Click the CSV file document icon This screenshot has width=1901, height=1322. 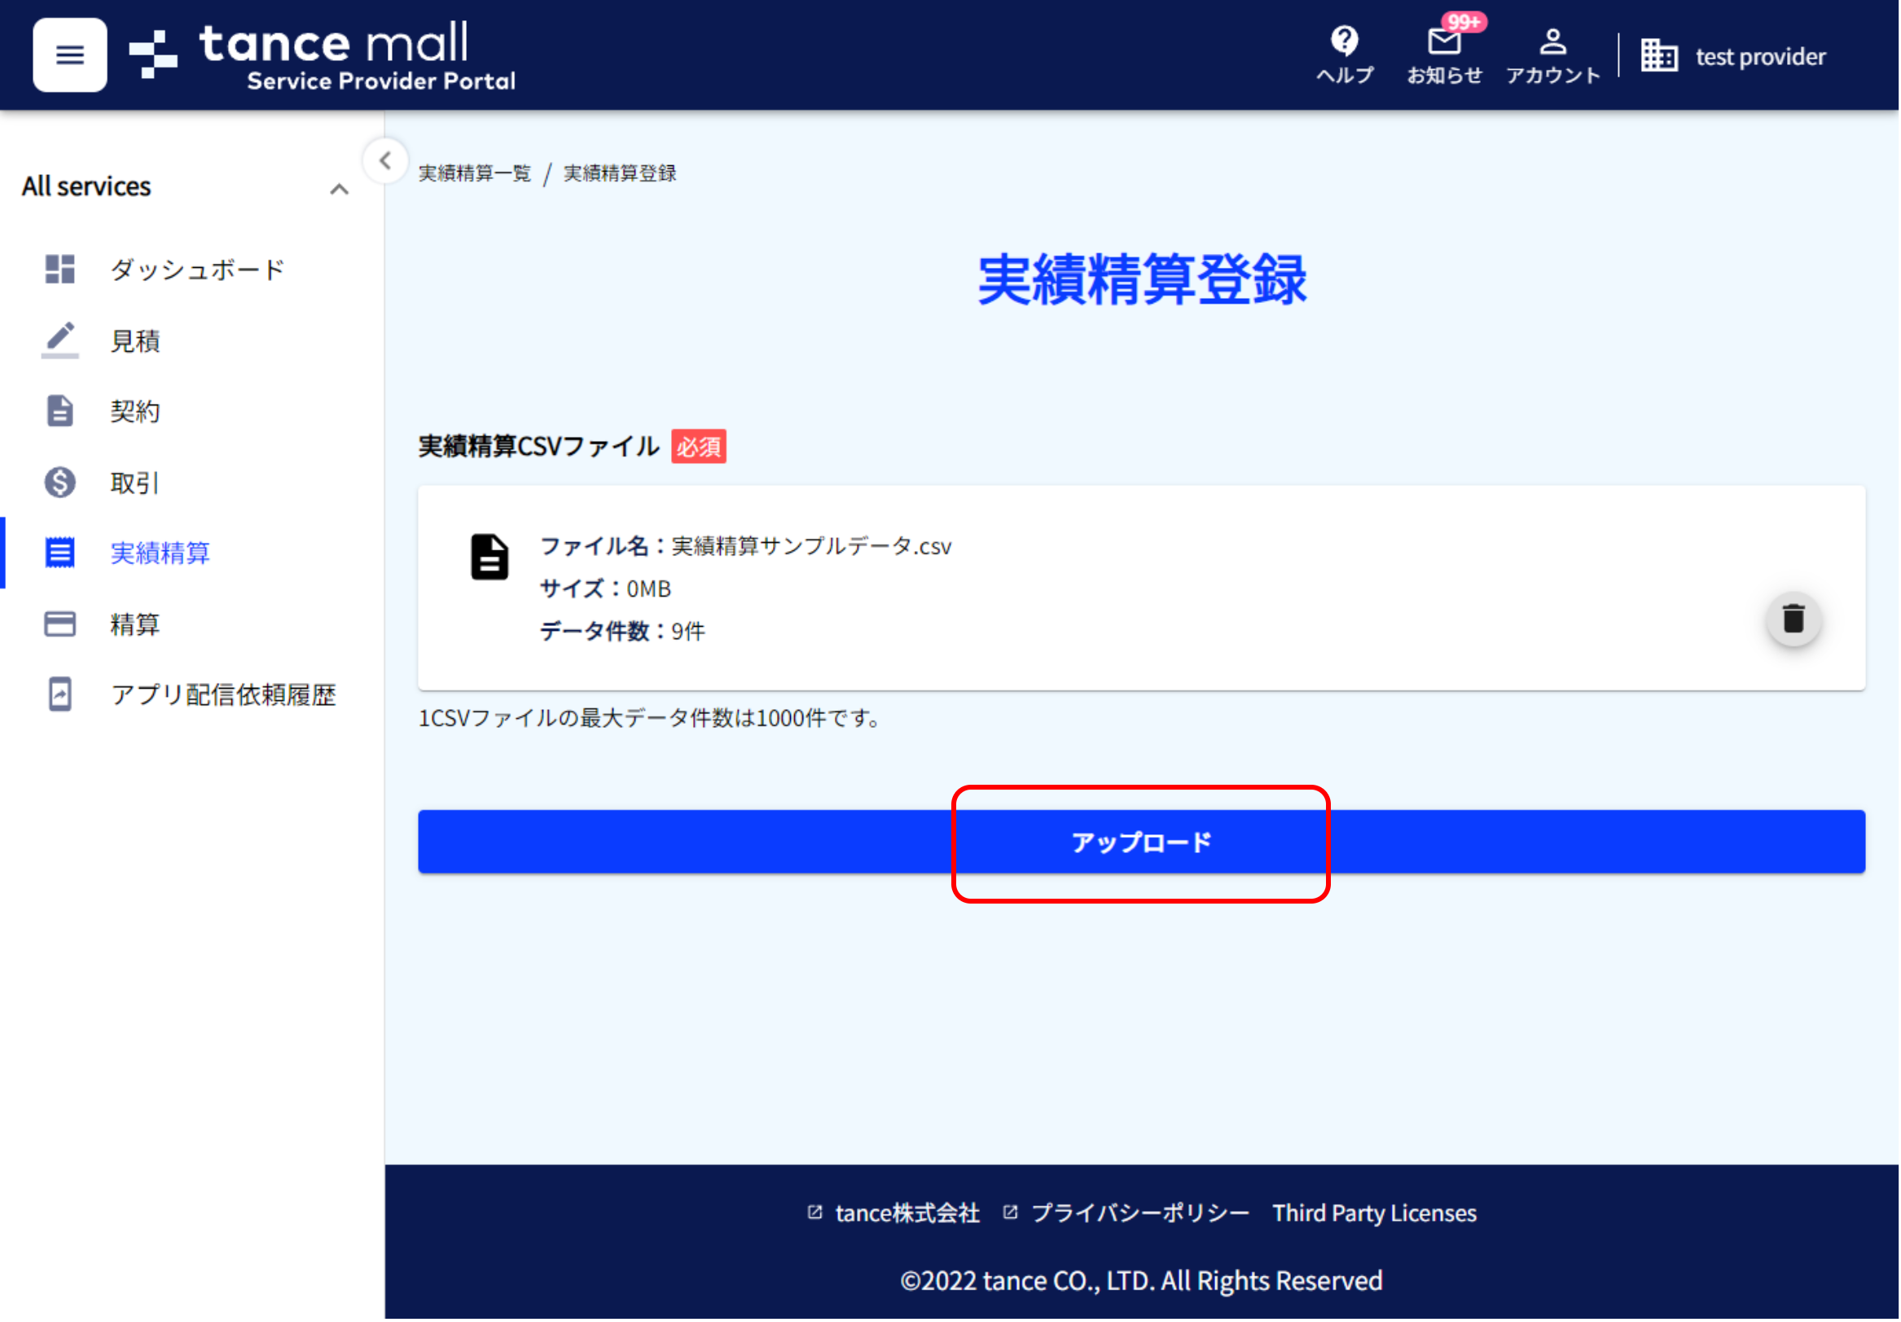[490, 558]
